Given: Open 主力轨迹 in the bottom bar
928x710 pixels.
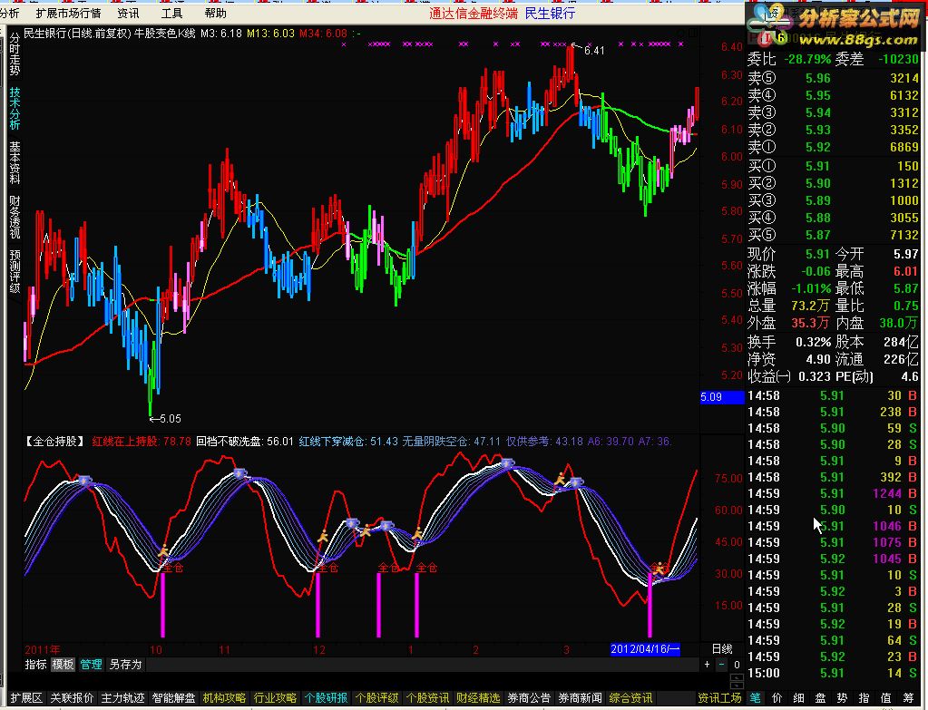Looking at the screenshot, I should (x=122, y=698).
